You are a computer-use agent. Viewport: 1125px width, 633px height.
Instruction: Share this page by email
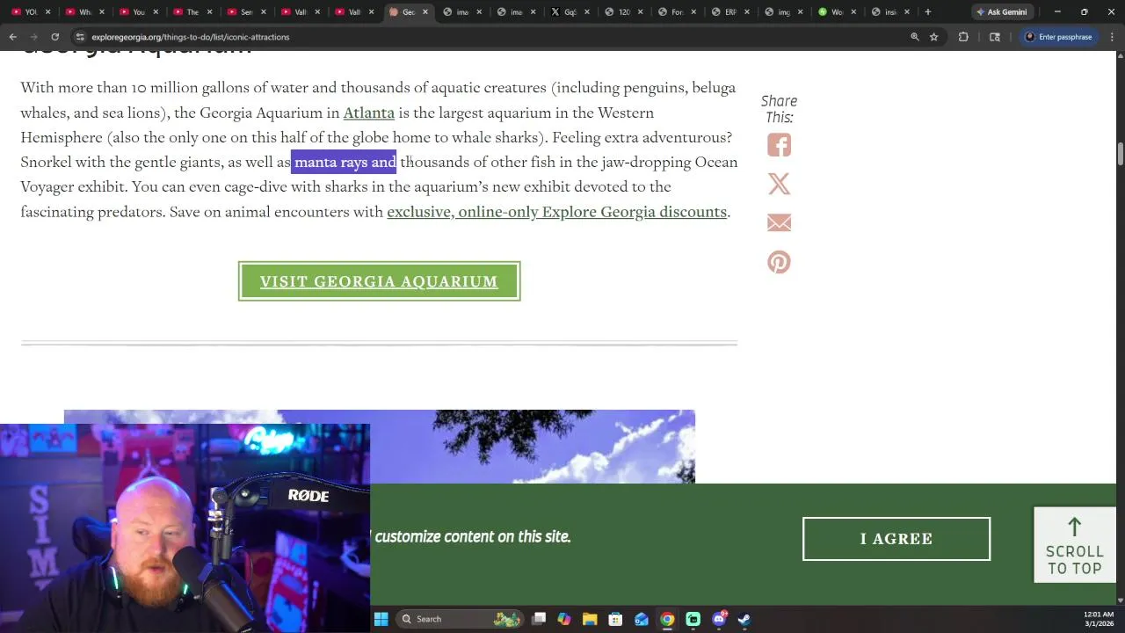[x=779, y=222]
